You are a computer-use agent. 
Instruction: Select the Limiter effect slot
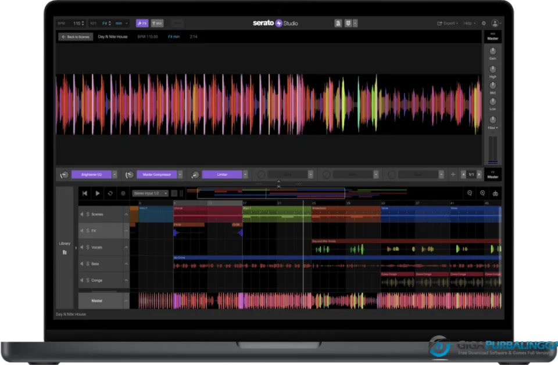(222, 175)
